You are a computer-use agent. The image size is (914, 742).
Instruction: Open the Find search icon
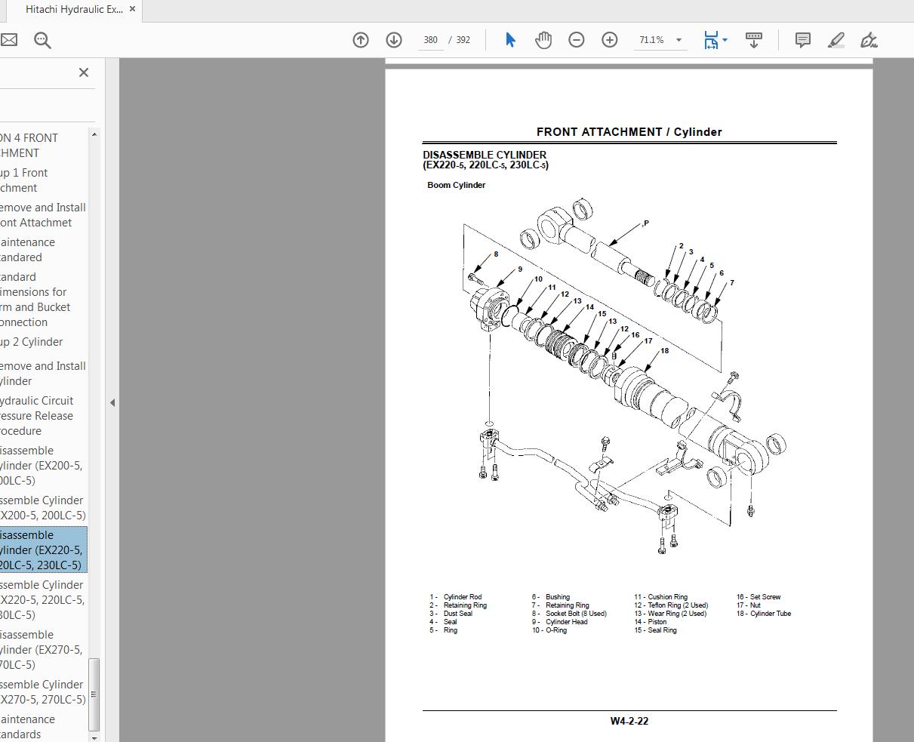pos(42,39)
